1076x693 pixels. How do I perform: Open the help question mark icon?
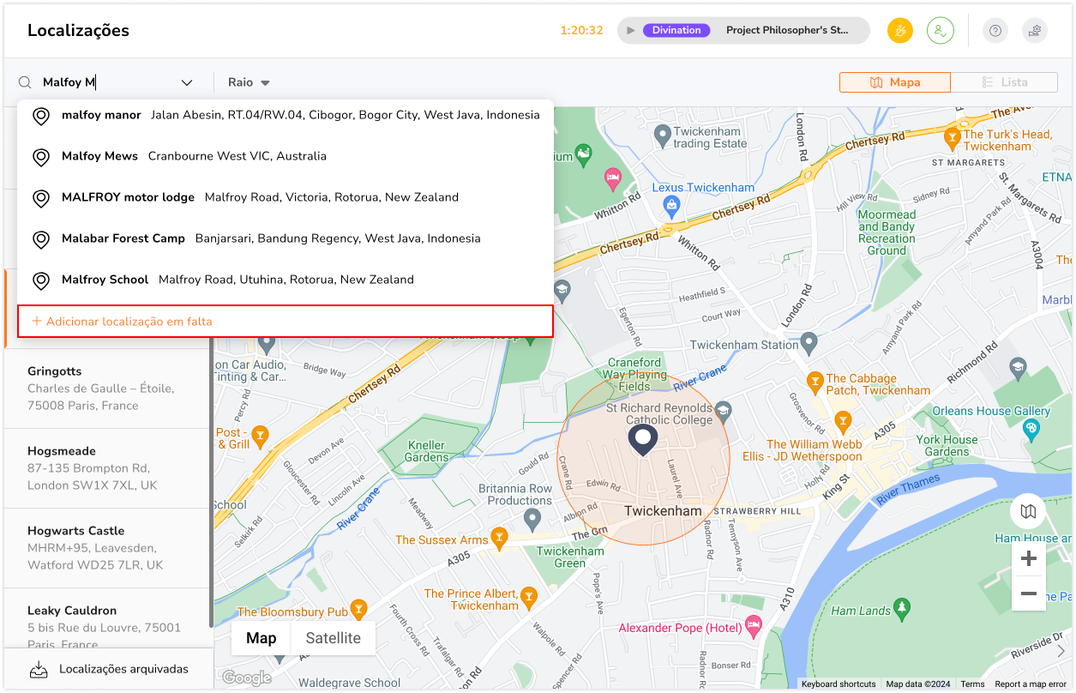click(995, 31)
